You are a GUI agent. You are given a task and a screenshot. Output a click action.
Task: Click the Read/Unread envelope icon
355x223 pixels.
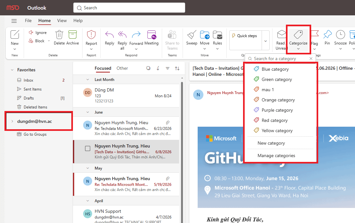tap(281, 35)
